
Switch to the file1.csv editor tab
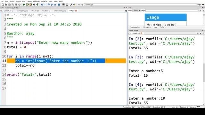pos(34,11)
